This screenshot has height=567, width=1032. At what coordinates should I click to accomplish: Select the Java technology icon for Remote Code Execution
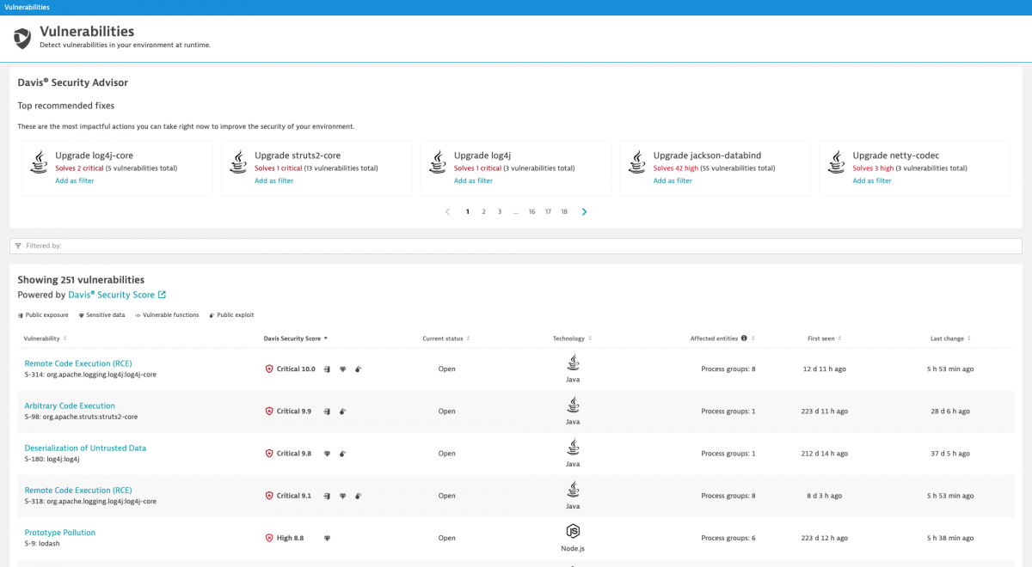pos(573,363)
